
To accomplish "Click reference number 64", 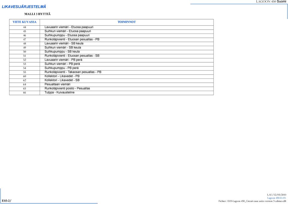I will (x=25, y=84).
